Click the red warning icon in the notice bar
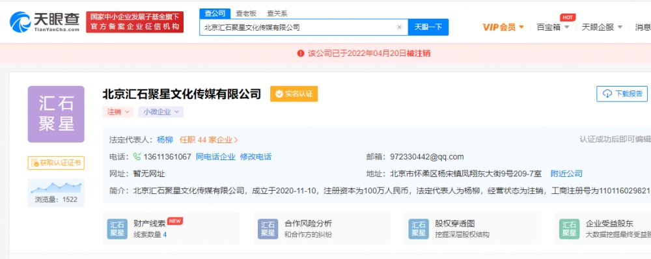Viewport: 651px width, 259px height. coord(301,53)
